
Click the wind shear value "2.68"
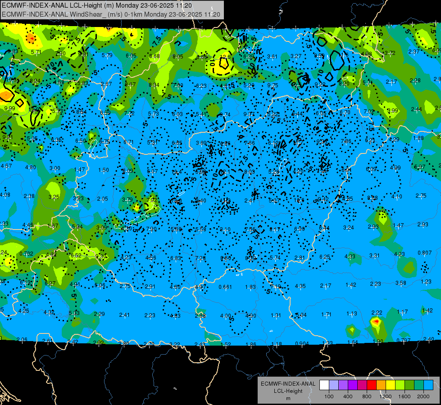click(x=200, y=316)
